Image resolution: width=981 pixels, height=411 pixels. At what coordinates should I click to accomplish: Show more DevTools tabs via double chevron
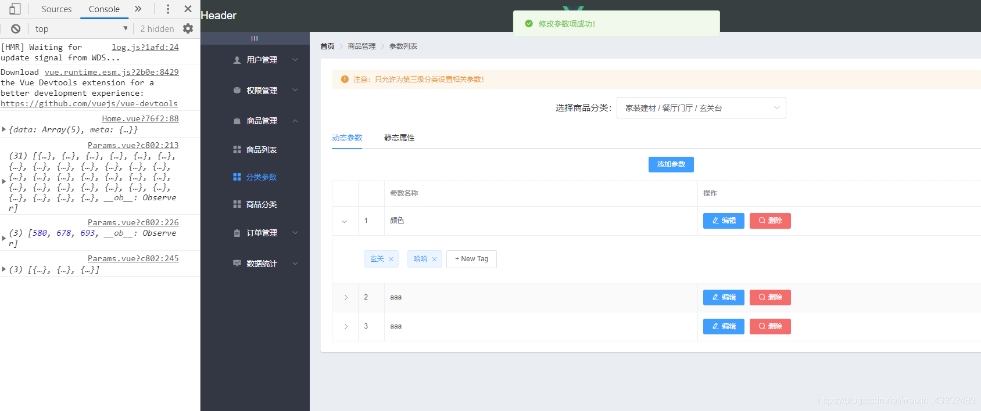138,9
